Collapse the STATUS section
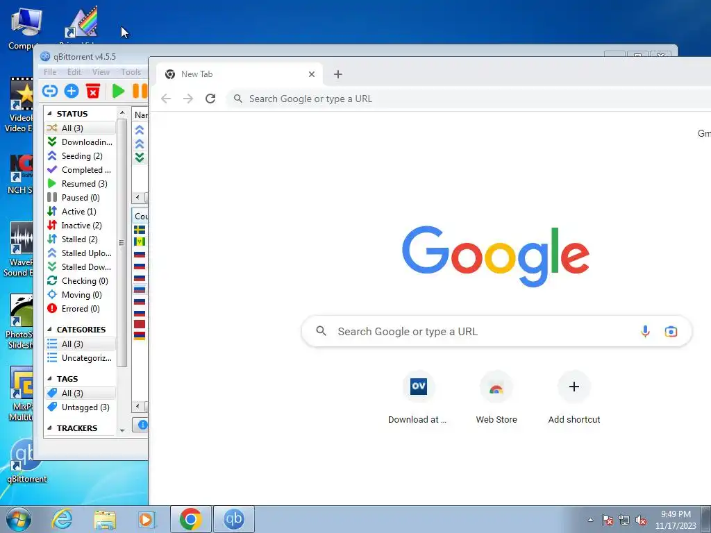The image size is (711, 533). click(49, 114)
